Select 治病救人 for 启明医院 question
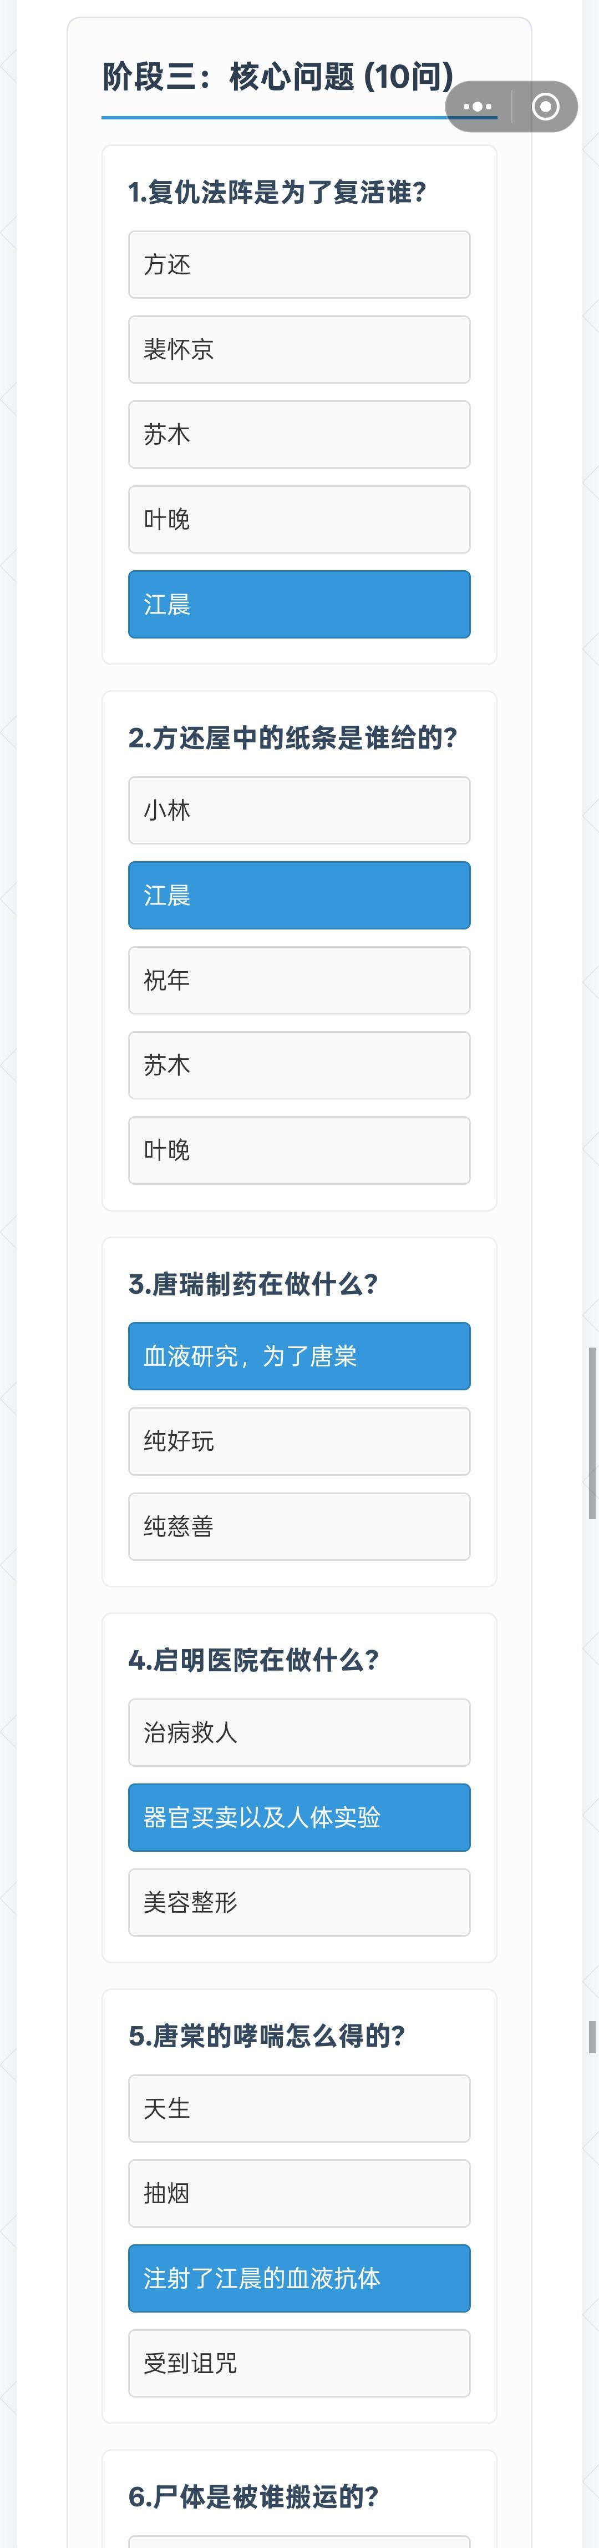599x2548 pixels. [298, 1733]
